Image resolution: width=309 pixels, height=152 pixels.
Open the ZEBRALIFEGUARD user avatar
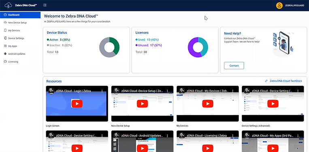click(x=279, y=6)
